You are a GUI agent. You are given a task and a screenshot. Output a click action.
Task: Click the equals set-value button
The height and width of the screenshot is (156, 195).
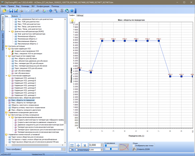tap(72, 145)
